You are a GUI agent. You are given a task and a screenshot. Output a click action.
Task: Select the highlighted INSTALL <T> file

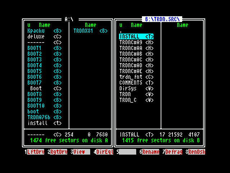137,37
